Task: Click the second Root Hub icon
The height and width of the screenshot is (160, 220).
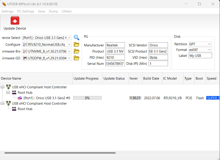Action: (14, 109)
